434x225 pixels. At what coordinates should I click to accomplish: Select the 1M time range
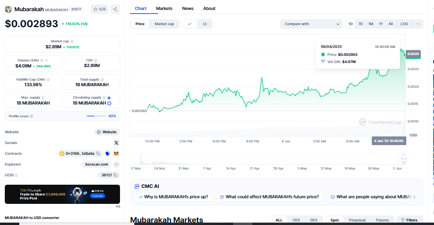371,24
